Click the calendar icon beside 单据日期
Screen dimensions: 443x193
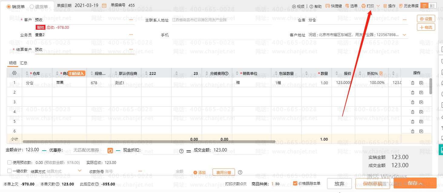[104, 5]
